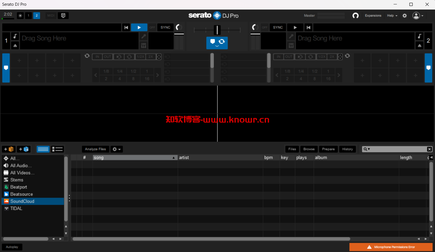Open the Help dropdown menu
Screen dimensions: 435x252
392,15
